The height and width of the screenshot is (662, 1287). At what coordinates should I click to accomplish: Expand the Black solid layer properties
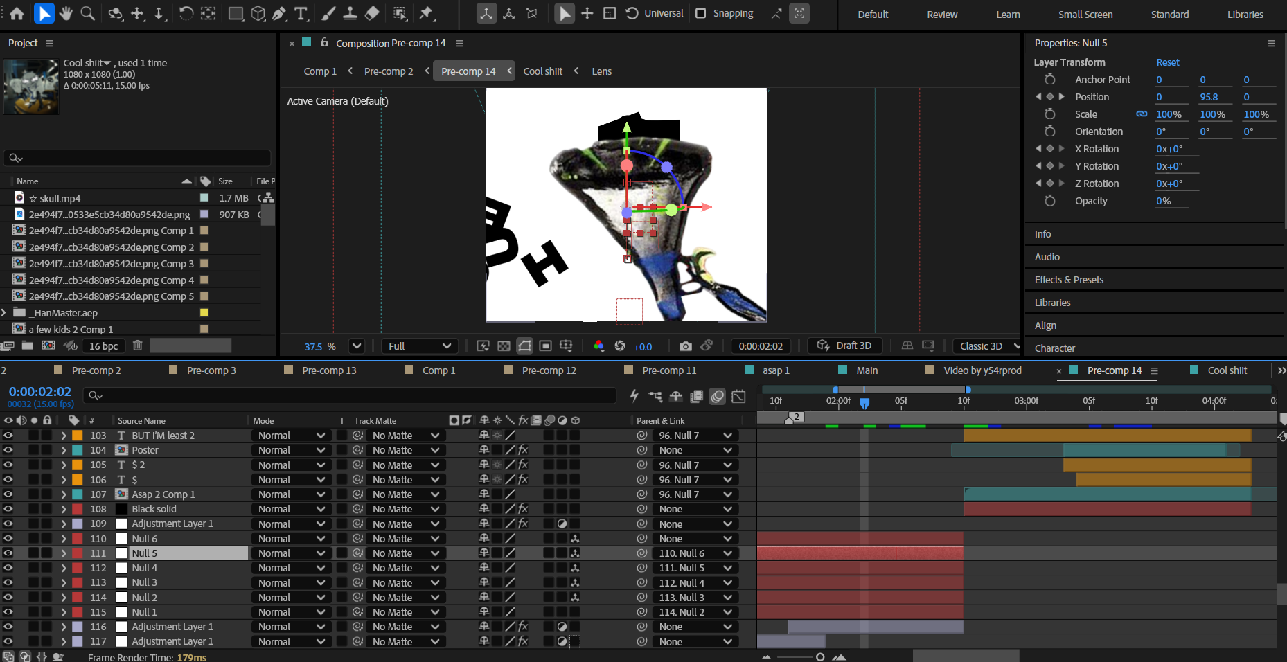64,509
